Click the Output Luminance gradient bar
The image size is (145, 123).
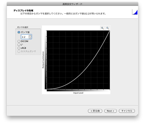pos(46,60)
